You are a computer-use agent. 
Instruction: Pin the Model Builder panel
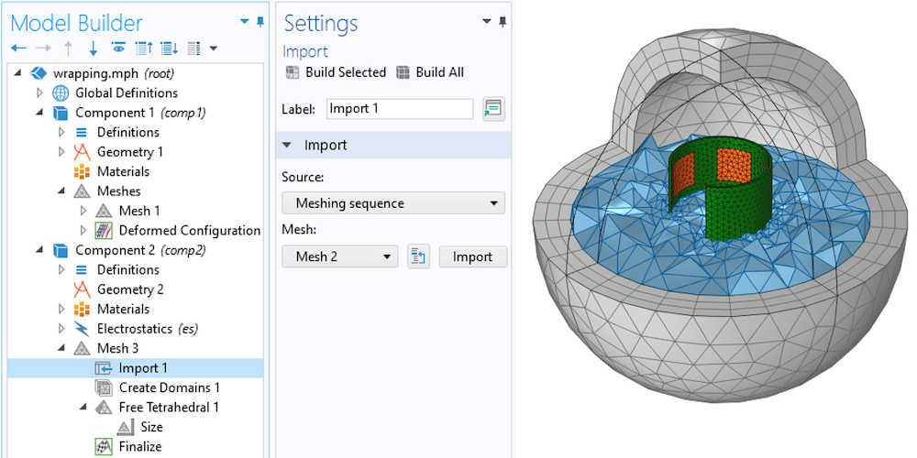(260, 22)
